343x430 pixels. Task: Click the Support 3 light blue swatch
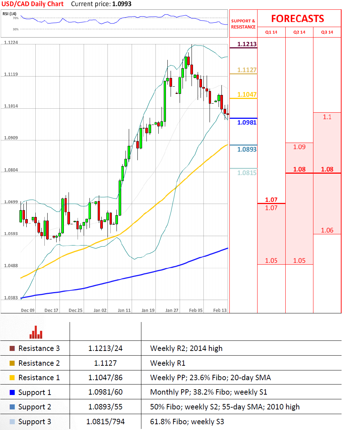pyautogui.click(x=12, y=421)
